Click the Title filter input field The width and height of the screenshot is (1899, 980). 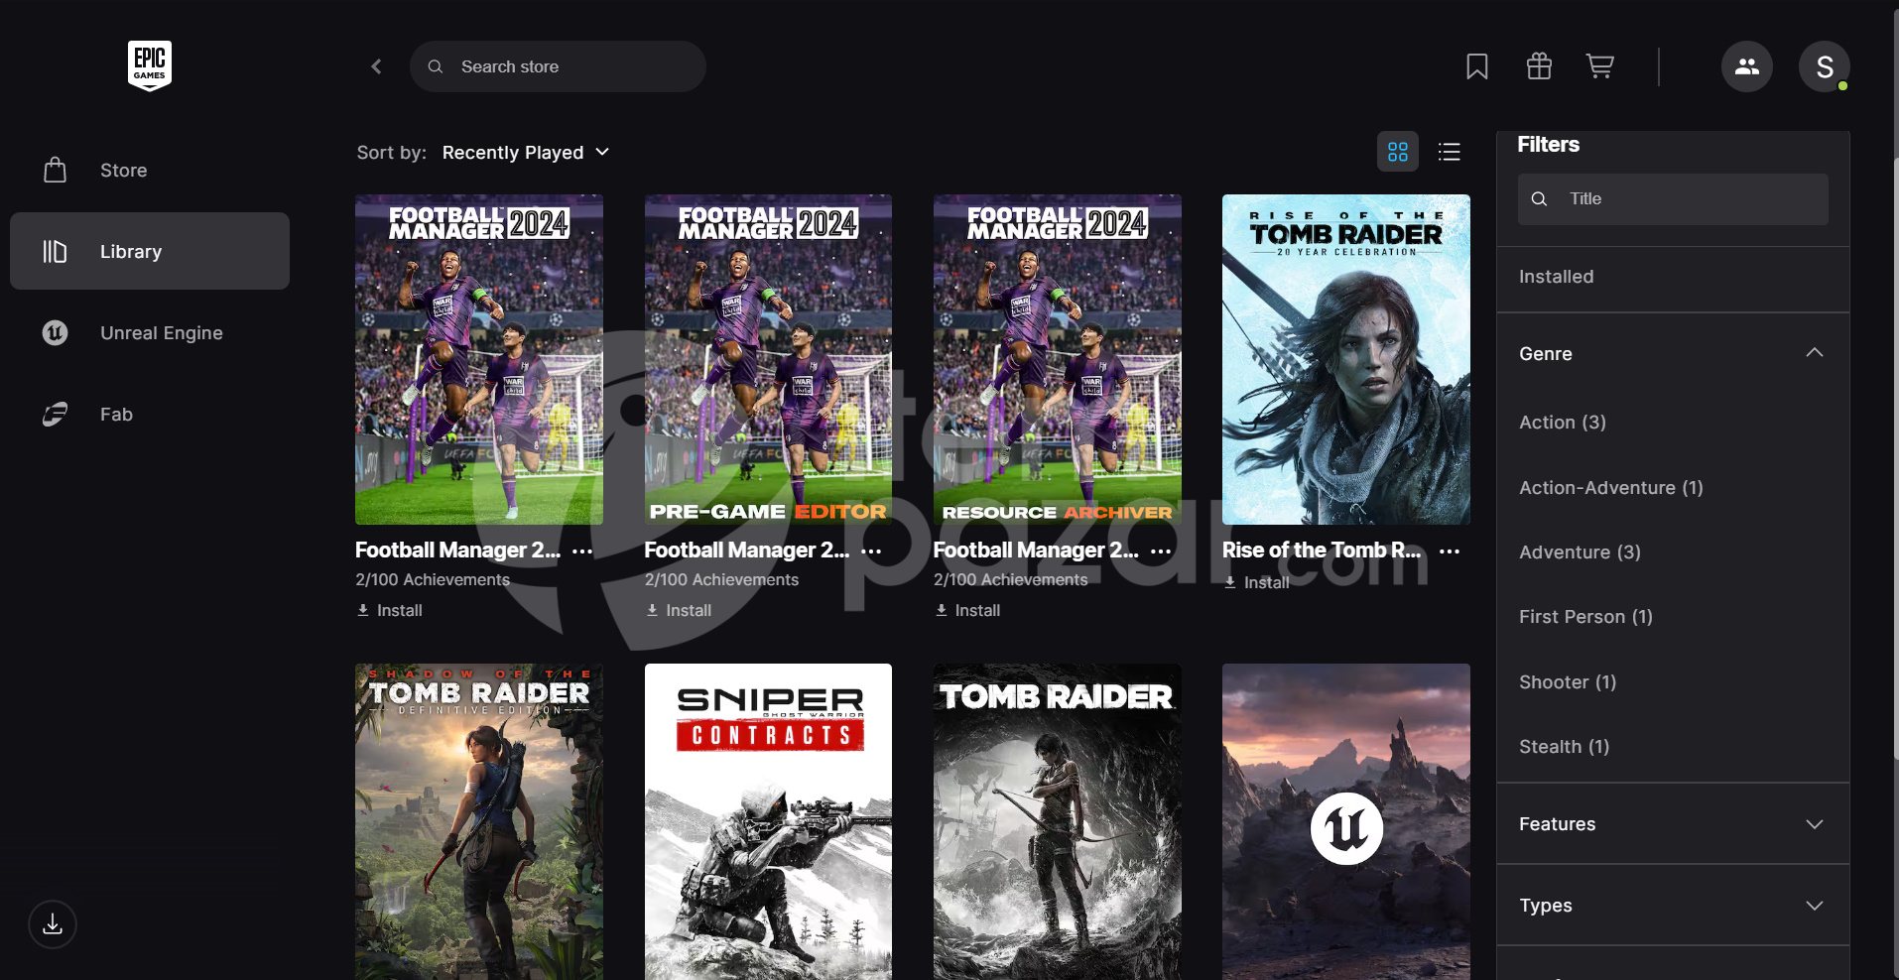pyautogui.click(x=1673, y=199)
